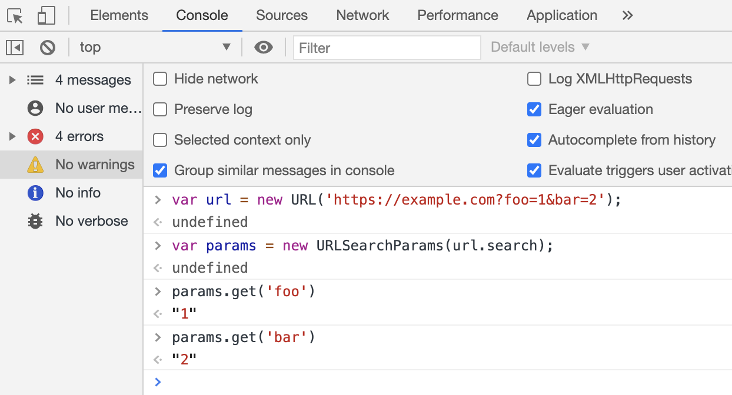Image resolution: width=732 pixels, height=395 pixels.
Task: Switch to the Elements tab
Action: [x=119, y=16]
